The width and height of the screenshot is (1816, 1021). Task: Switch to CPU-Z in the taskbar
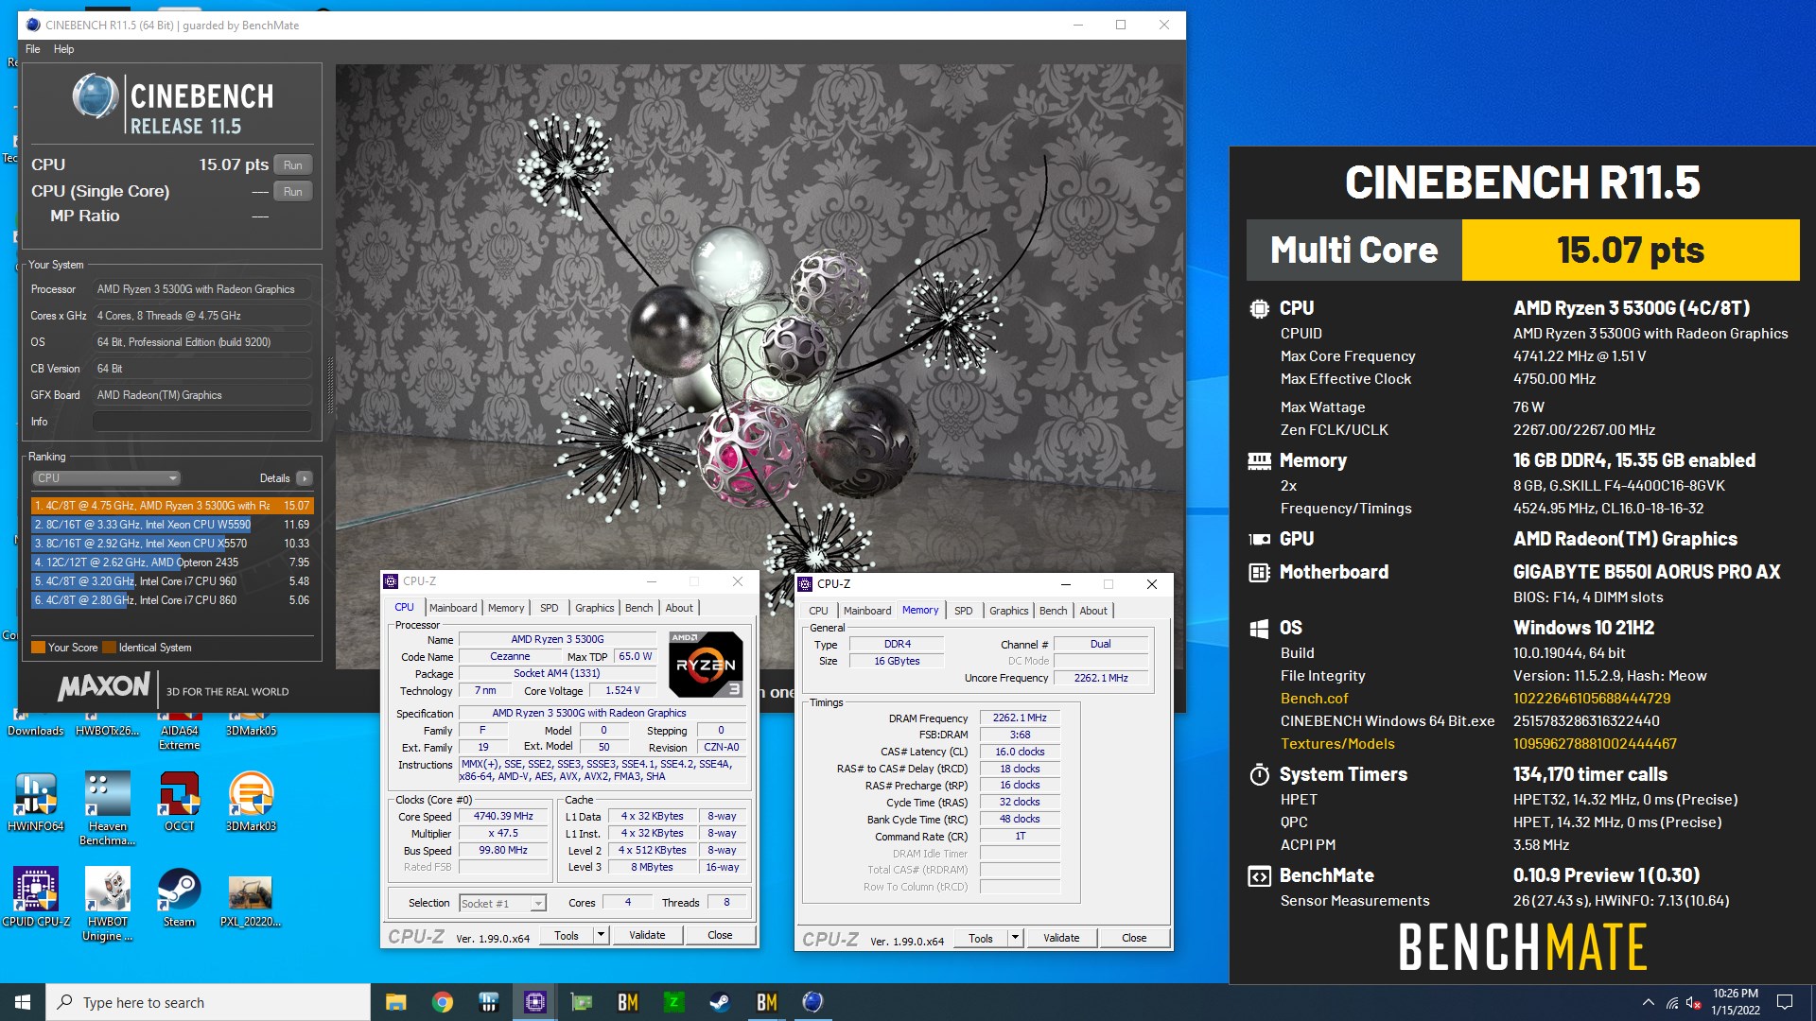(x=534, y=1002)
